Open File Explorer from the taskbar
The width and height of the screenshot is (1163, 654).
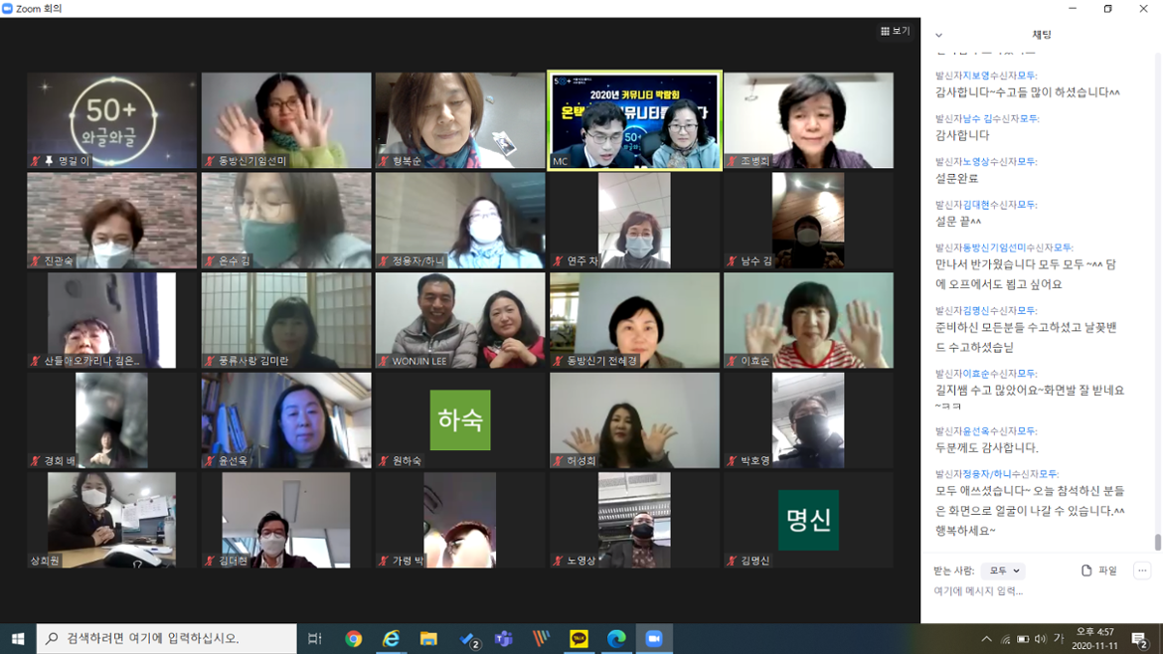(x=428, y=639)
